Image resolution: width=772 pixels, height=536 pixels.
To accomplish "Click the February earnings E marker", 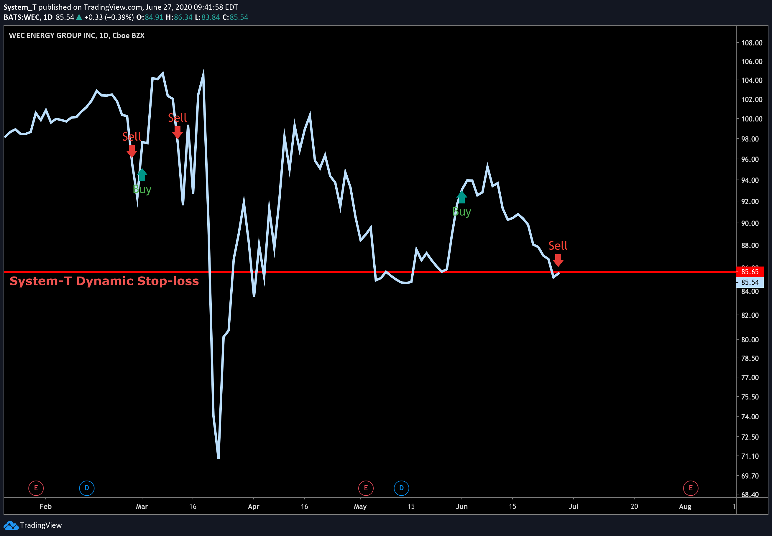I will point(36,488).
